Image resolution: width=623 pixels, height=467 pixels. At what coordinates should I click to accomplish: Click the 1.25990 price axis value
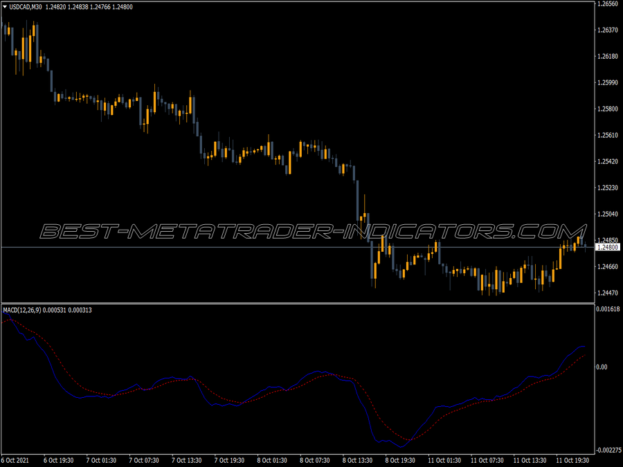pyautogui.click(x=608, y=82)
